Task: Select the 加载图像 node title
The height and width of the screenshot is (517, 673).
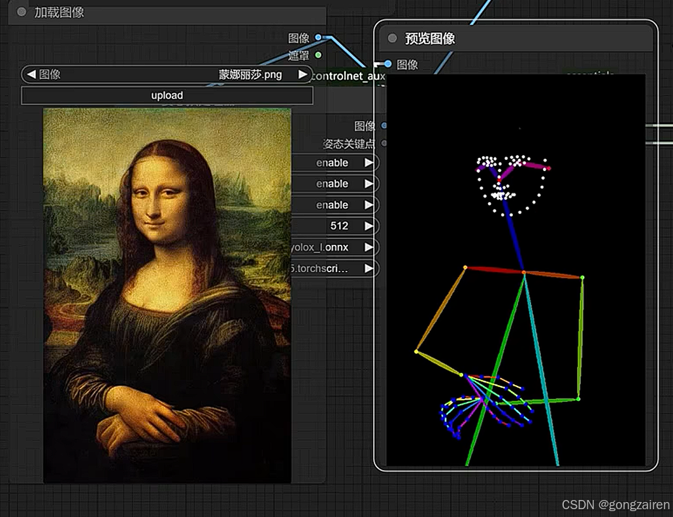Action: (x=59, y=12)
